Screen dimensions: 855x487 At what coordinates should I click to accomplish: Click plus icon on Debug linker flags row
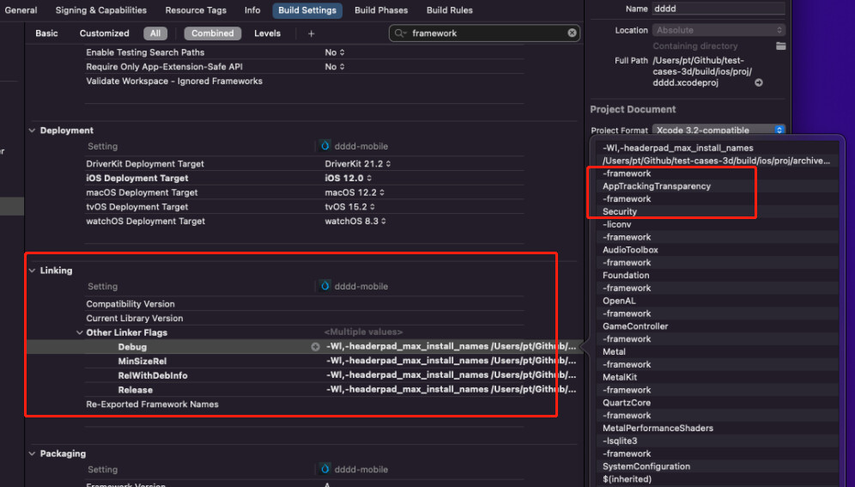tap(315, 347)
